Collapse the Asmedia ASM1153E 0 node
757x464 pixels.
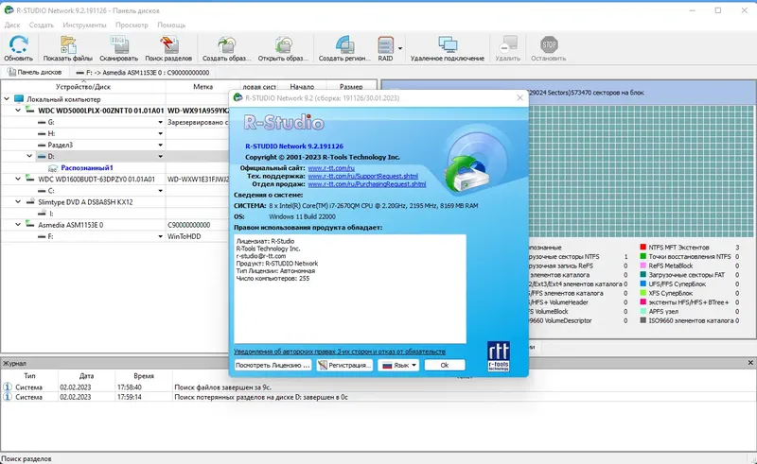(x=18, y=225)
